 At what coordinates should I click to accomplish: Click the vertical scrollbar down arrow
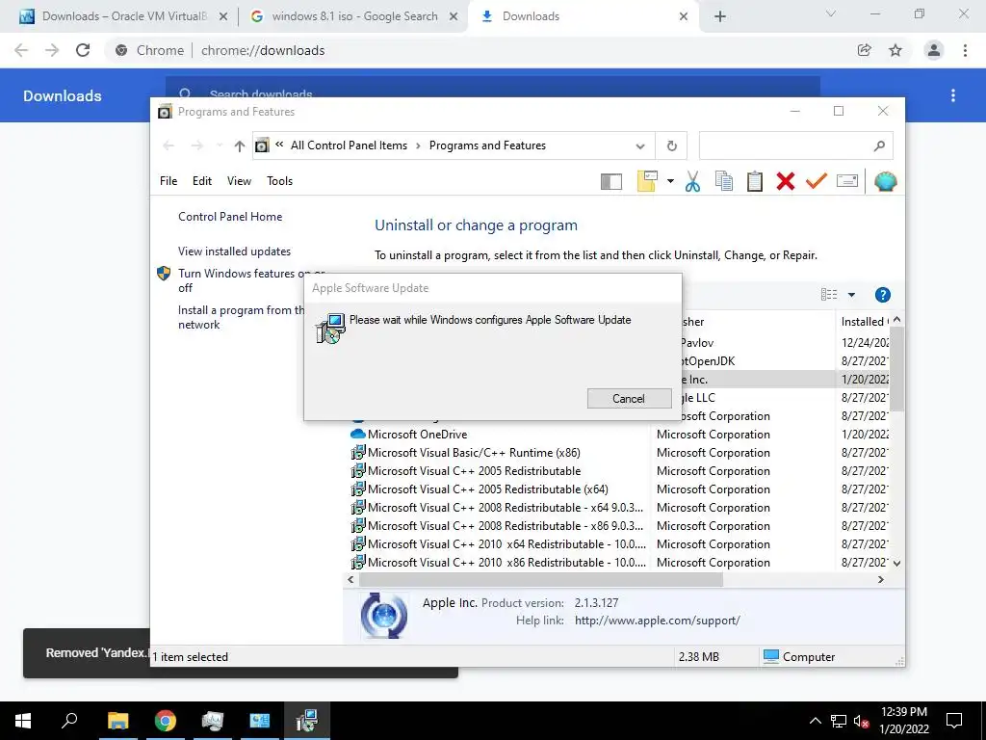[896, 563]
